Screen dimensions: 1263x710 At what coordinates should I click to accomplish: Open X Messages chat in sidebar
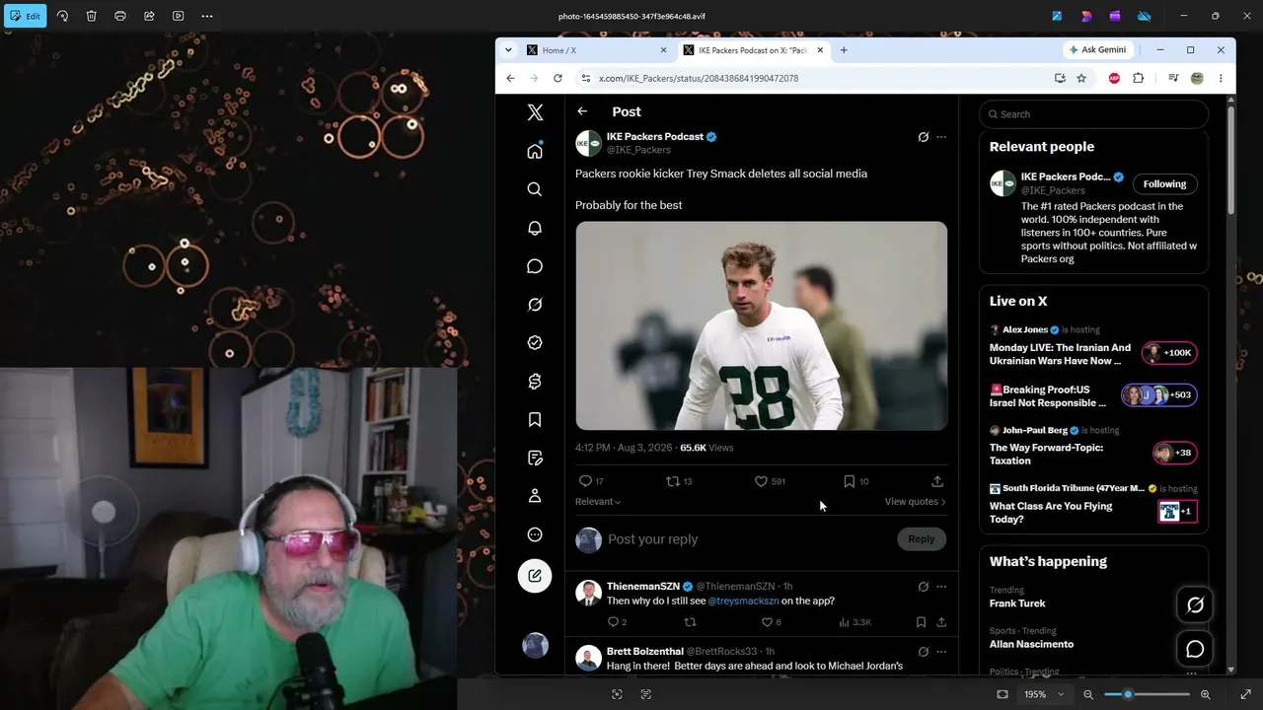pyautogui.click(x=535, y=266)
